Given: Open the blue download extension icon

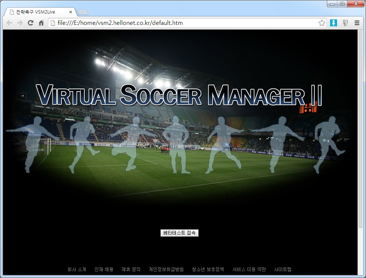Looking at the screenshot, I should (x=333, y=23).
